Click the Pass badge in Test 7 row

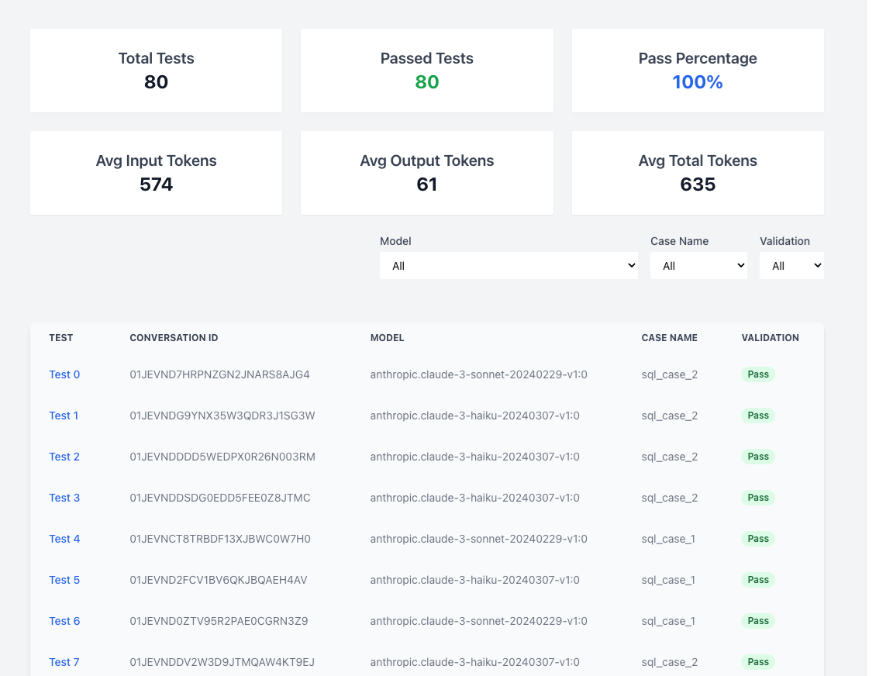[x=758, y=662]
